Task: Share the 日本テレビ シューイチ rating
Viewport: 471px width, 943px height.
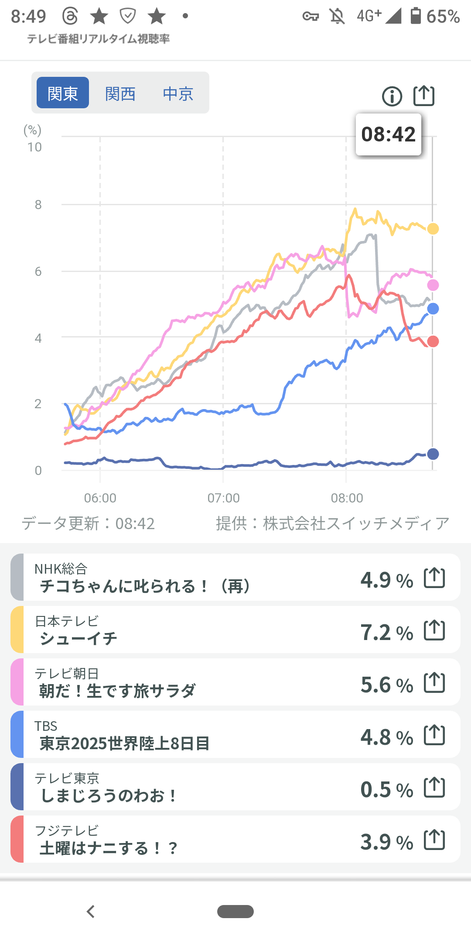Action: click(434, 630)
